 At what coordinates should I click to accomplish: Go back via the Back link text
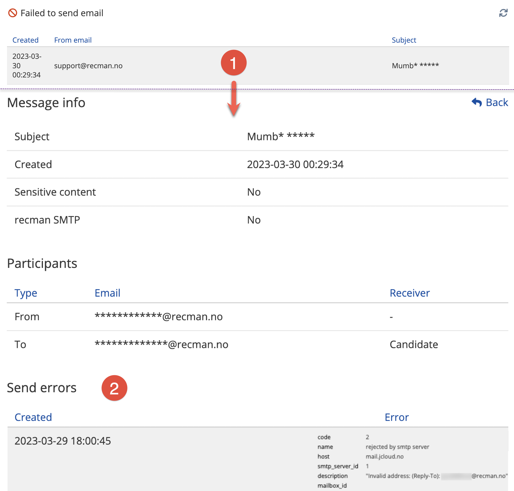pyautogui.click(x=497, y=103)
